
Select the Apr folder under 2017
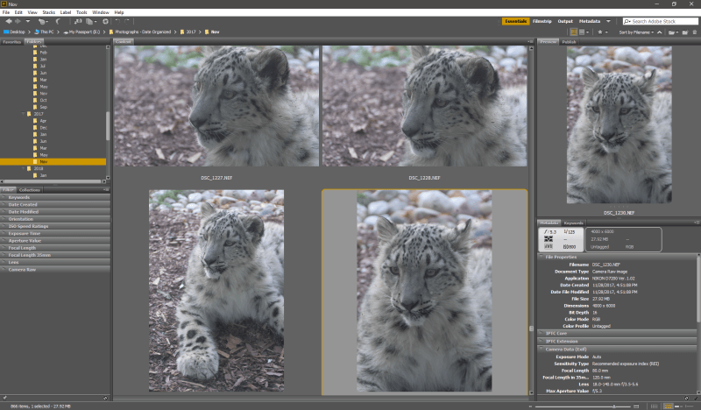click(43, 121)
